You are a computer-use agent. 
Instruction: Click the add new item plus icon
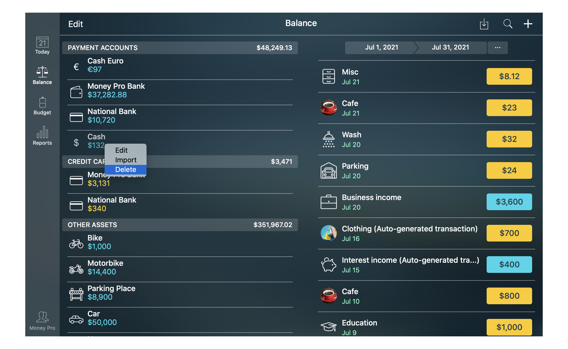[x=528, y=24]
